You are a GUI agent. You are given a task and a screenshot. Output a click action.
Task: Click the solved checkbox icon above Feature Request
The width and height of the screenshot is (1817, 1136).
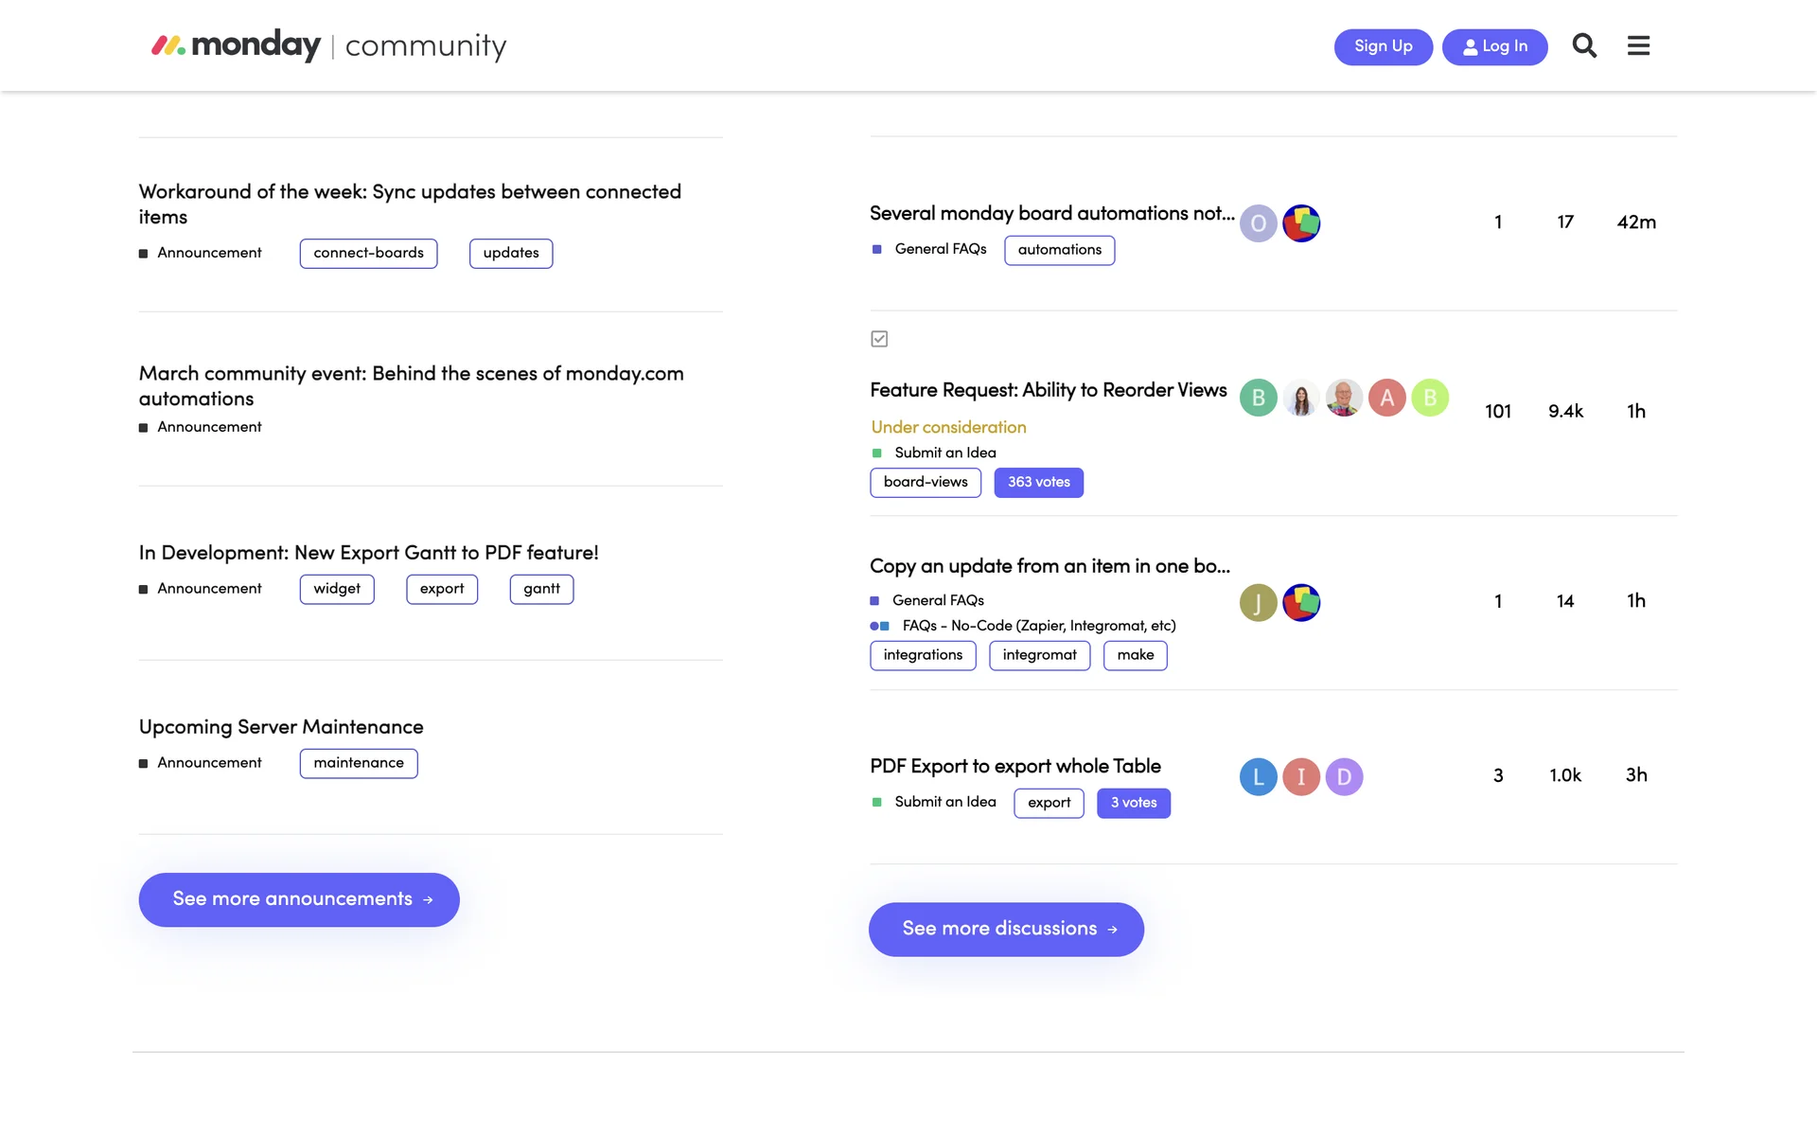point(879,339)
